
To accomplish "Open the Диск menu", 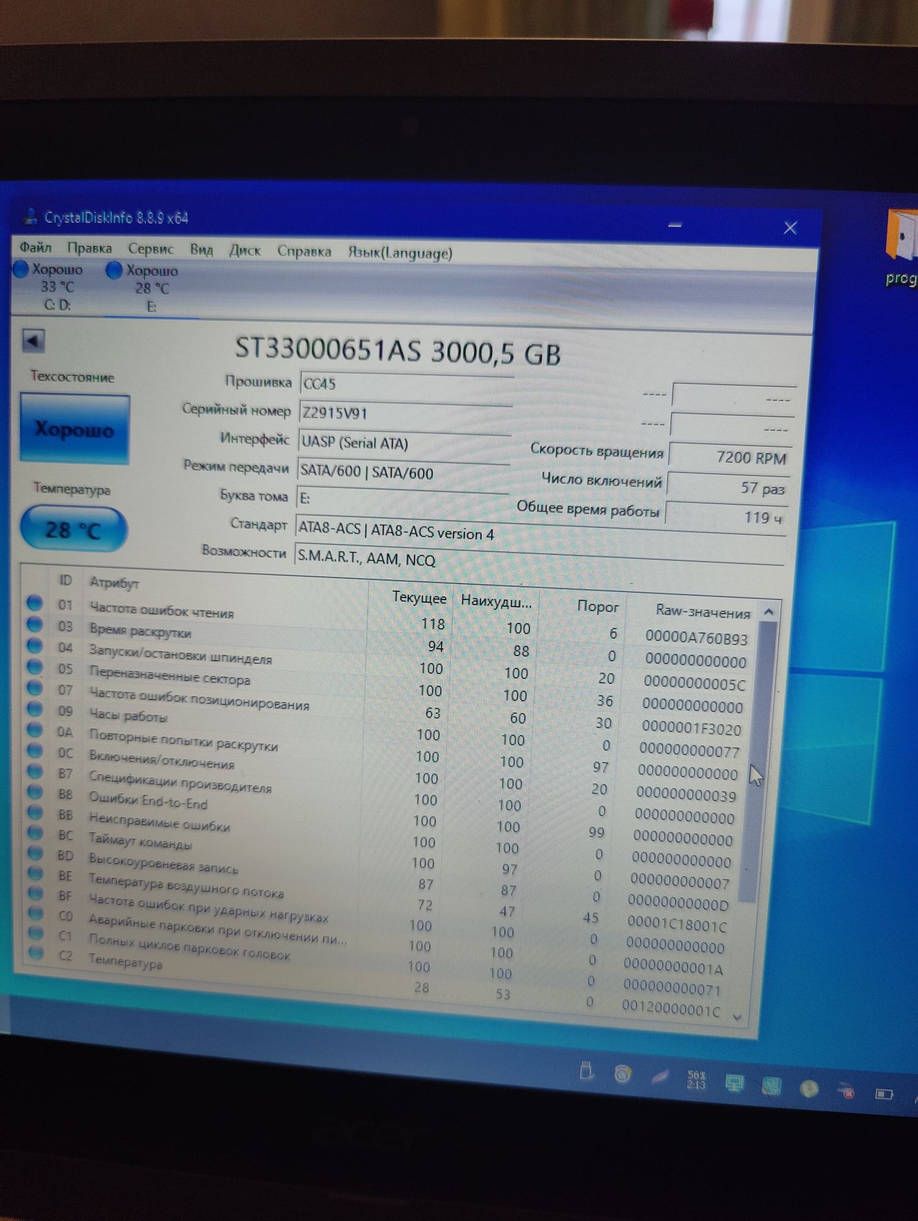I will (x=245, y=250).
